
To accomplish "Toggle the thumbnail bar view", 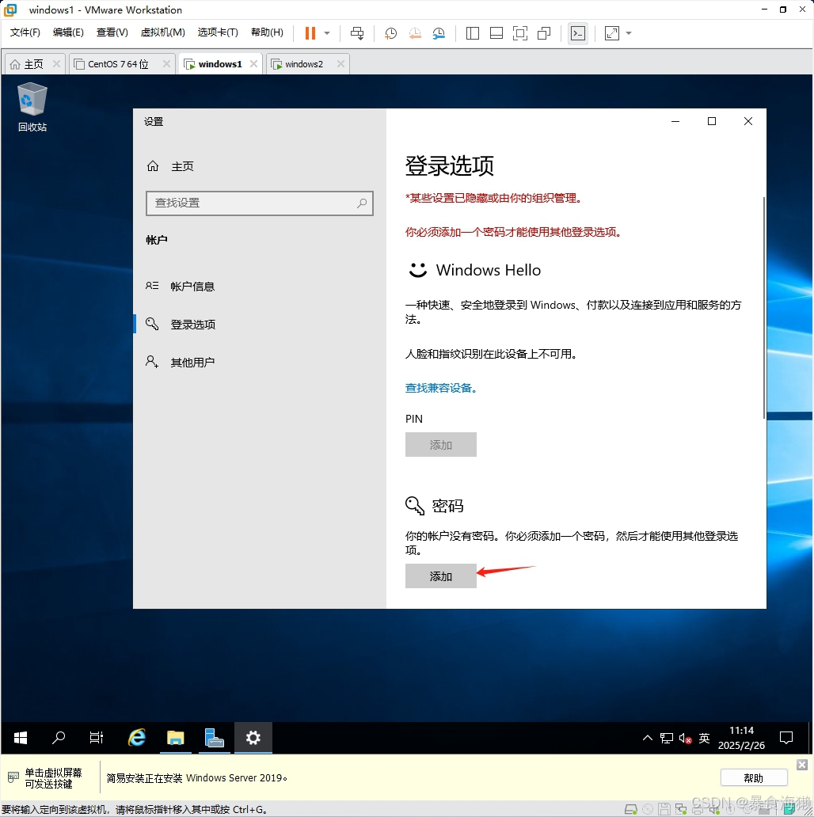I will pyautogui.click(x=496, y=33).
